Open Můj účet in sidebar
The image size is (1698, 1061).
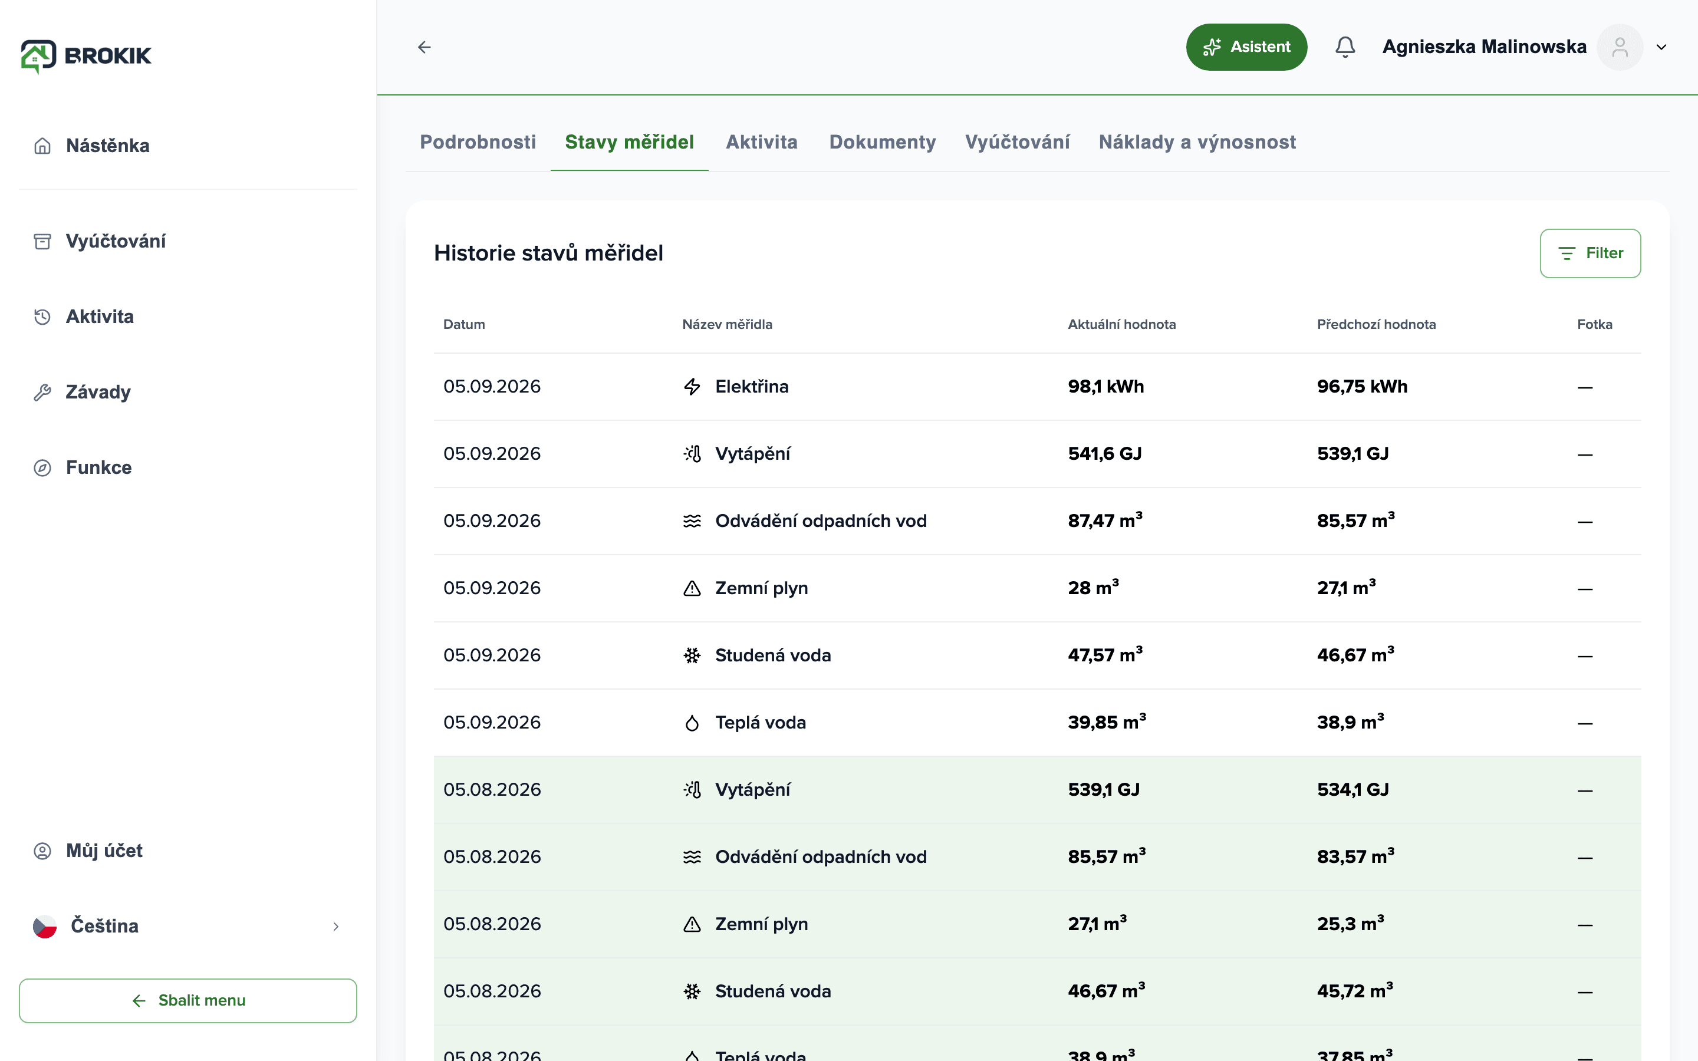pos(104,851)
